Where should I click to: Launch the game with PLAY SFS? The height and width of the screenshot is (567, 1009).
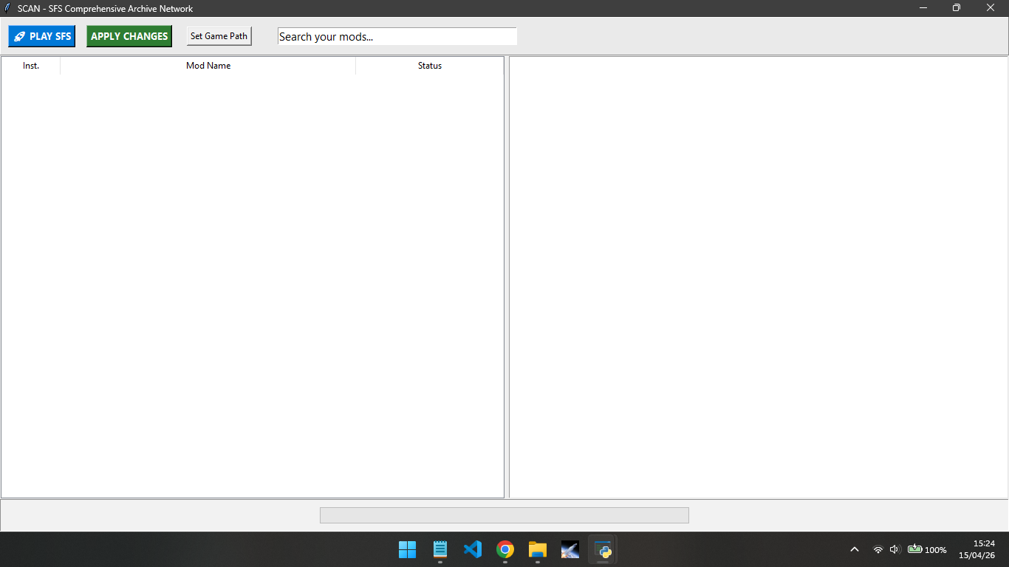tap(41, 36)
